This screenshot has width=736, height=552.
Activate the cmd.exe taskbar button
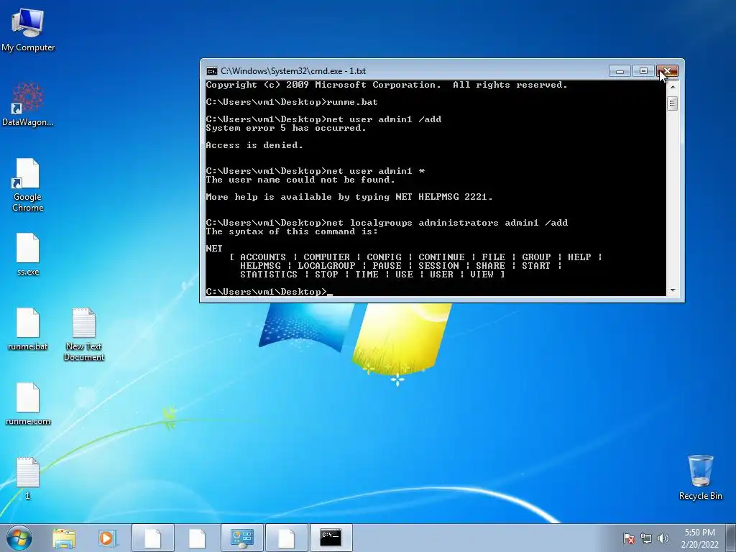[x=331, y=538]
